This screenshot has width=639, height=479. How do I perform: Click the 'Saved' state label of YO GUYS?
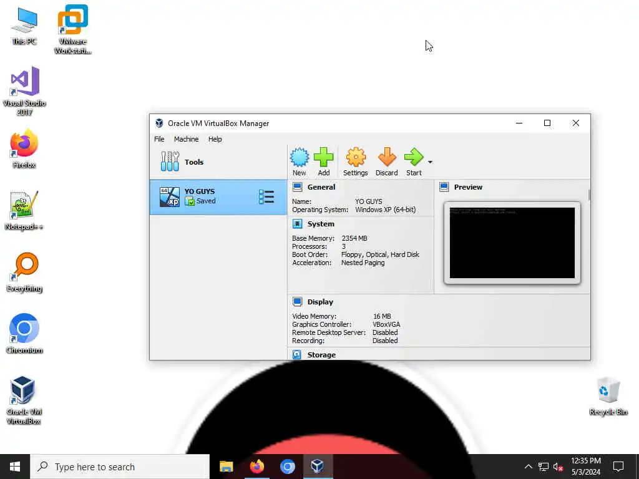[x=206, y=201]
